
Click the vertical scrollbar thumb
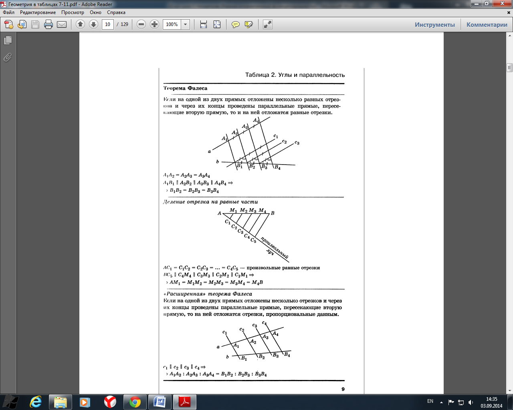[x=510, y=67]
